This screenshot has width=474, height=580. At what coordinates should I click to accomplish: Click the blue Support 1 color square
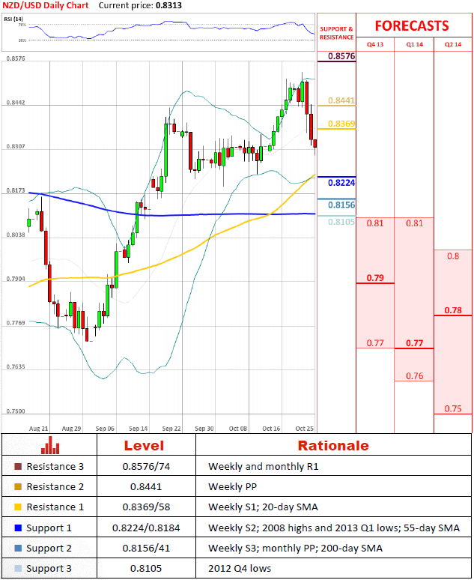(x=17, y=528)
